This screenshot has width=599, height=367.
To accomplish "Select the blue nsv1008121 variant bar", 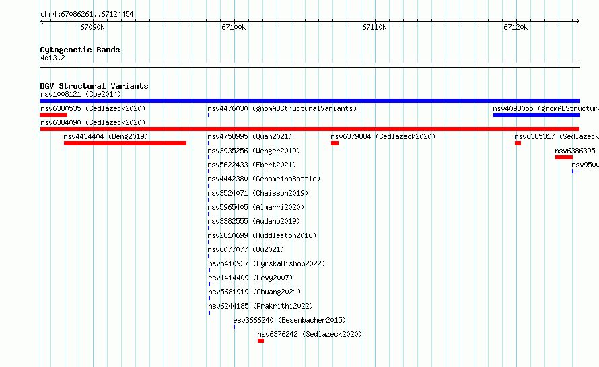I will [310, 101].
